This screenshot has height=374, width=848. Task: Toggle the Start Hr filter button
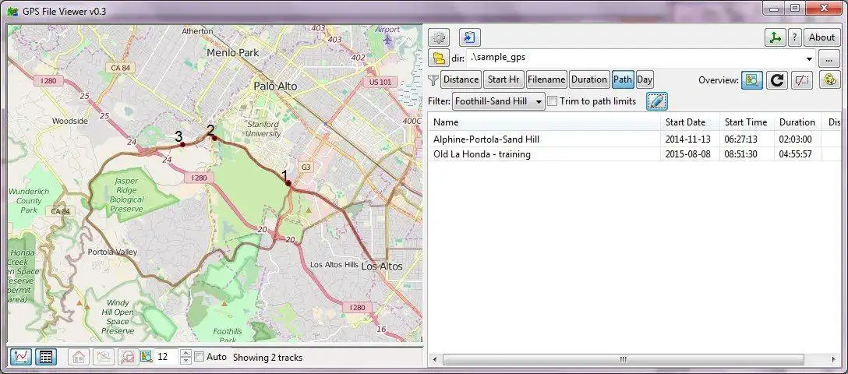503,79
